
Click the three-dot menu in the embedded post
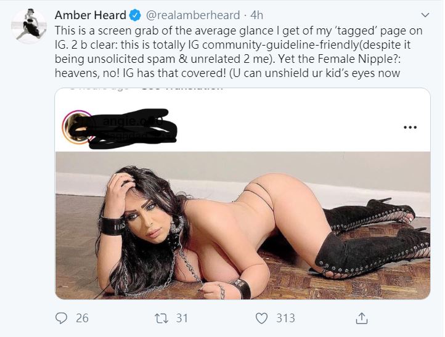pyautogui.click(x=409, y=128)
